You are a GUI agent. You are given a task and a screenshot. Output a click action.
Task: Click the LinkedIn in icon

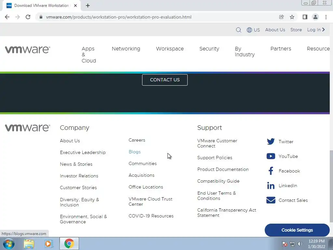click(x=271, y=186)
